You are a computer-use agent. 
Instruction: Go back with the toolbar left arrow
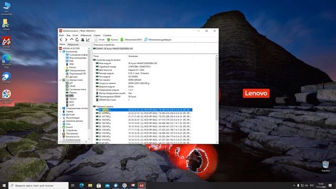[61, 40]
